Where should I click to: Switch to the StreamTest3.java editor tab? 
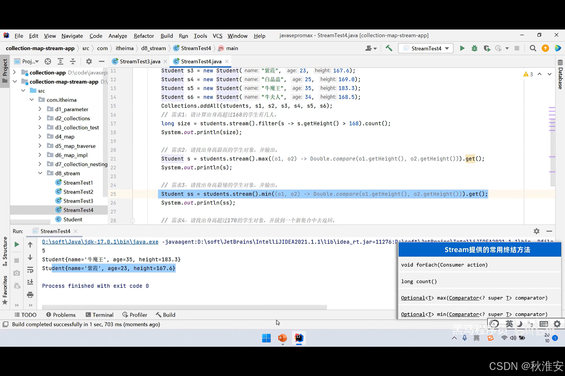[139, 61]
